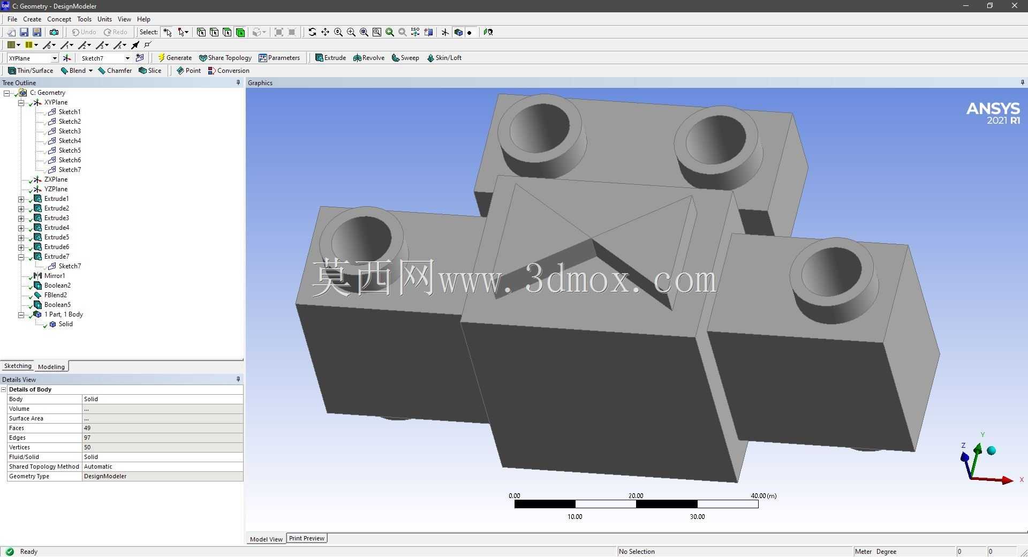This screenshot has height=557, width=1028.
Task: Click the Point tool
Action: 188,71
